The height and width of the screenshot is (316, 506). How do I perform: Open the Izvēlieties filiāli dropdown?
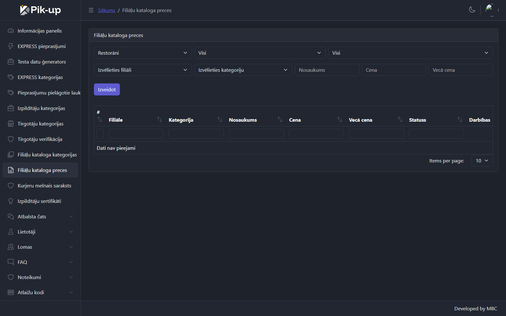pos(143,70)
